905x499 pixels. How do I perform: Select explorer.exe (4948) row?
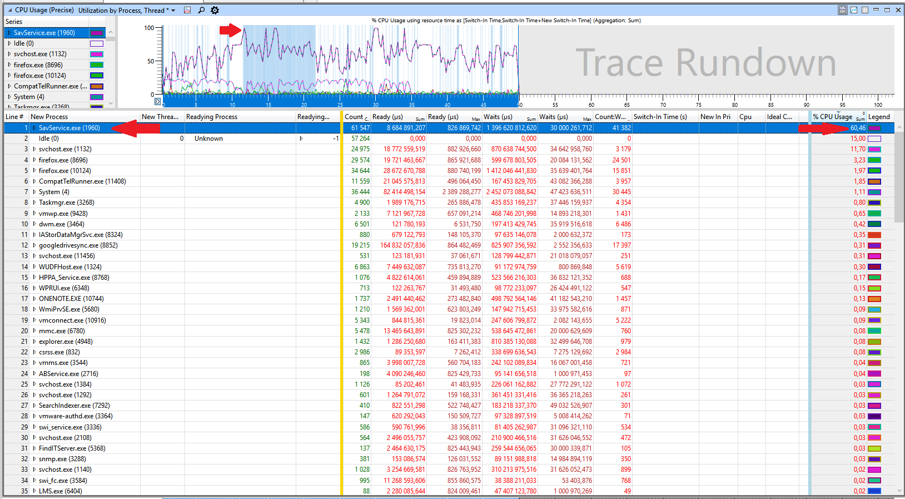coord(449,342)
